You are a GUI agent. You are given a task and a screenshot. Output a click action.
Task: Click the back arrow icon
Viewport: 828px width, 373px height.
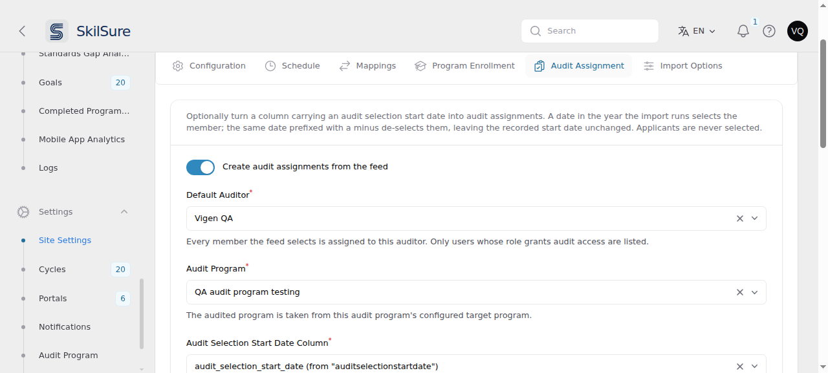[22, 31]
